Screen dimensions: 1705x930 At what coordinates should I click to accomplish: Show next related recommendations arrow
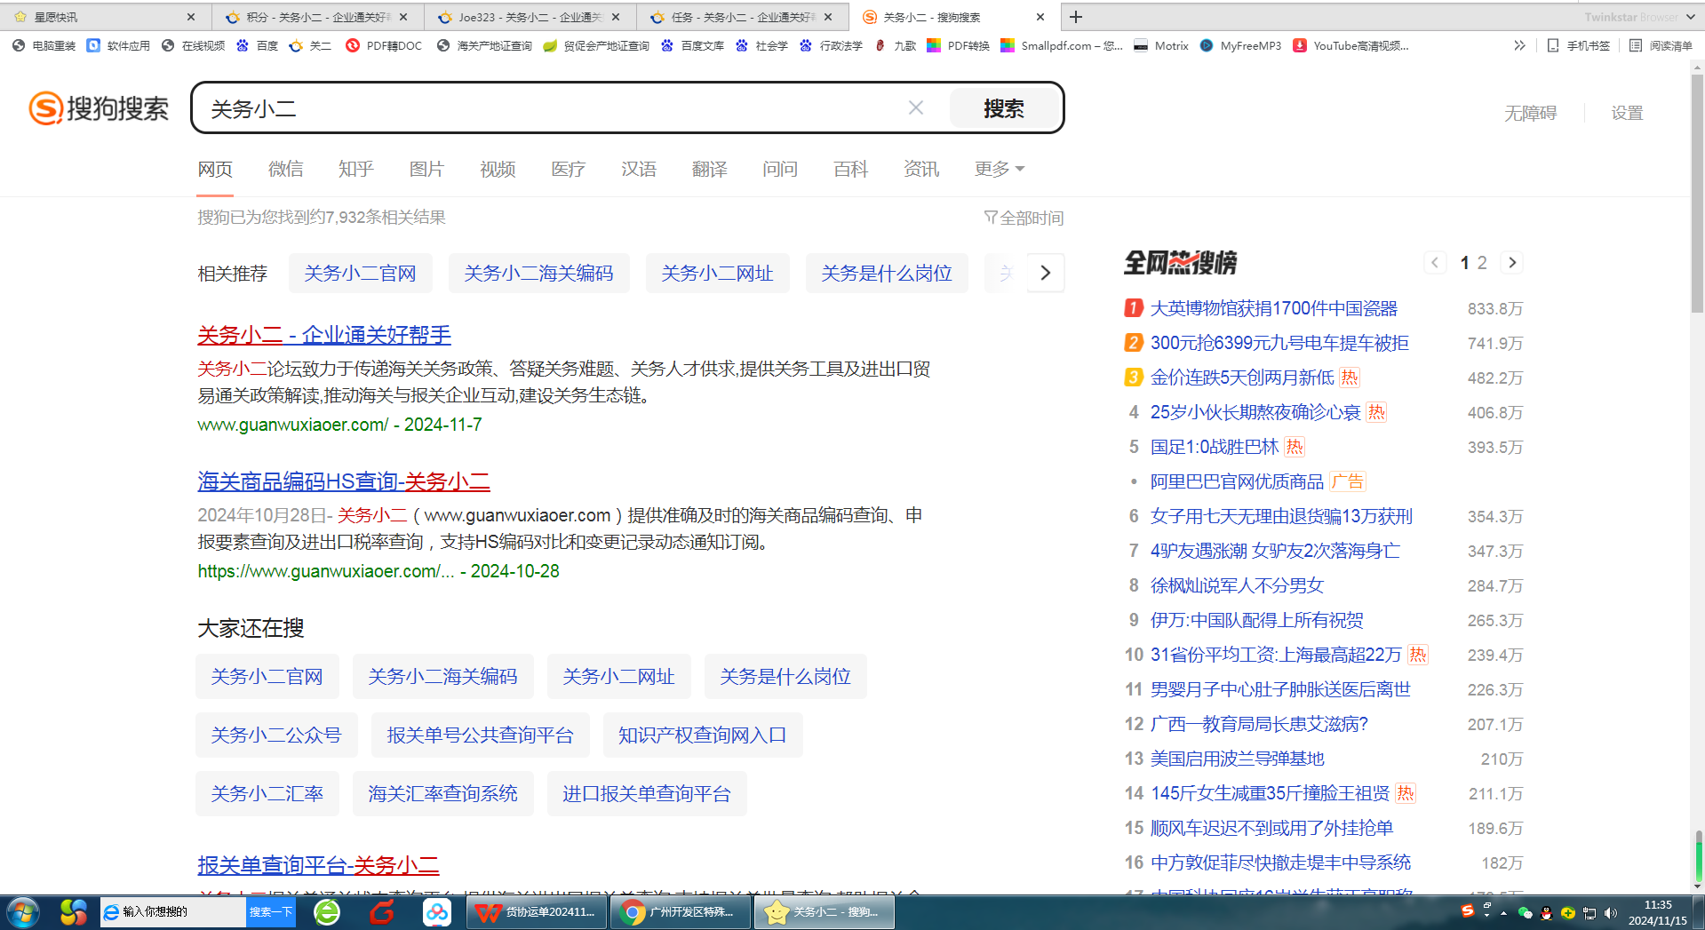1046,273
